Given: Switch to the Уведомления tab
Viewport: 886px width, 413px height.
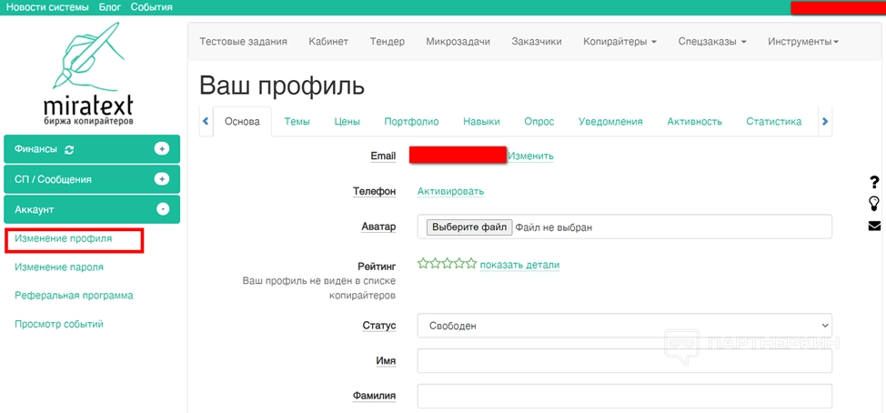Looking at the screenshot, I should coord(610,121).
